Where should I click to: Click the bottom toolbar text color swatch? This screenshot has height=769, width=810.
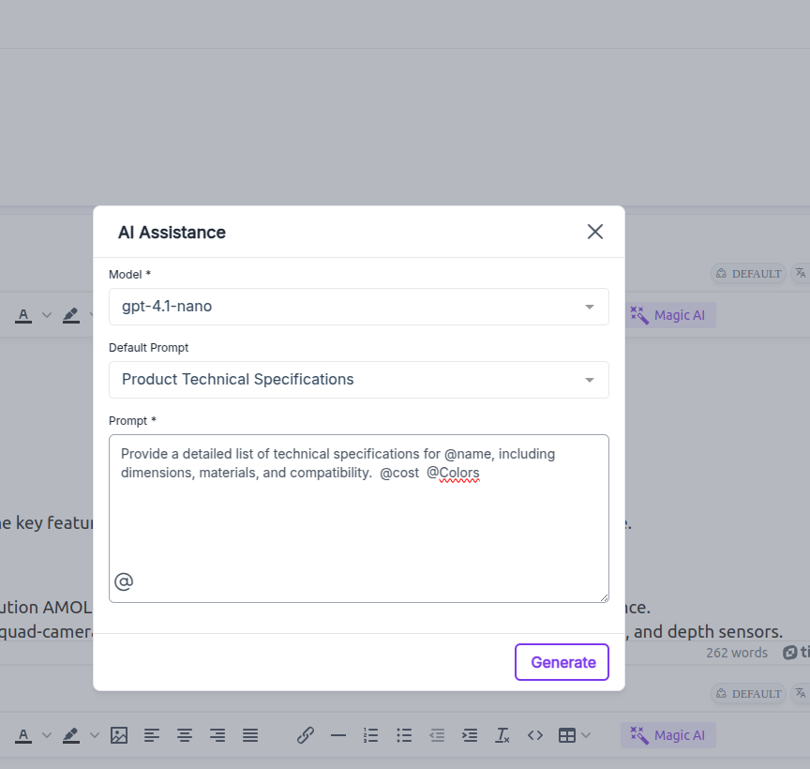(23, 735)
